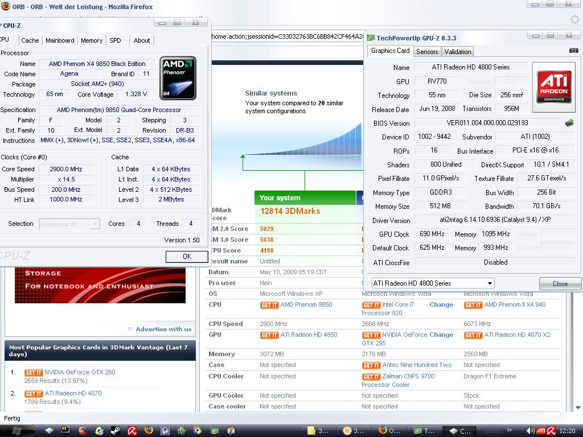Image resolution: width=583 pixels, height=437 pixels.
Task: Click the CPU Score value 4198
Action: point(266,251)
